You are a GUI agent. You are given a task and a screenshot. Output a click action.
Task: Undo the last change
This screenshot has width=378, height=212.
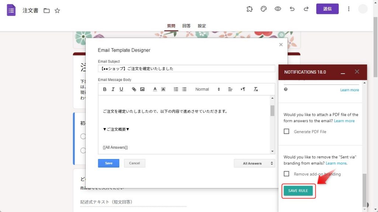click(x=292, y=9)
